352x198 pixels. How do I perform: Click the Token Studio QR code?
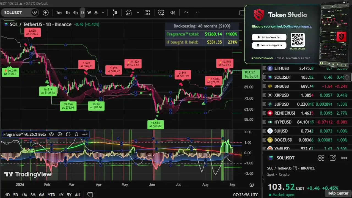pyautogui.click(x=298, y=40)
